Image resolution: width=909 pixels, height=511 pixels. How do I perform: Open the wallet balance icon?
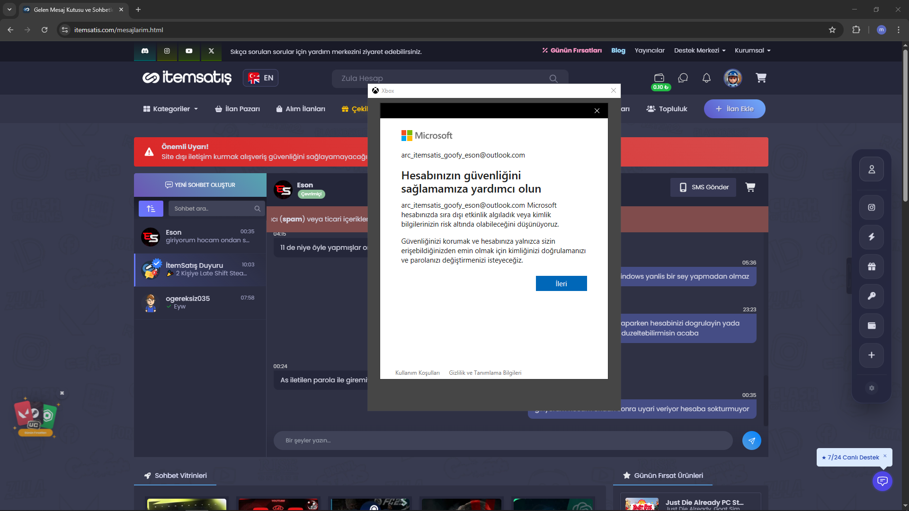pyautogui.click(x=659, y=78)
